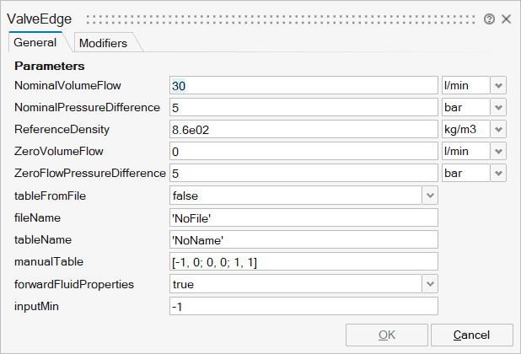Open NominalVolumeFlow unit dropdown

coord(498,86)
